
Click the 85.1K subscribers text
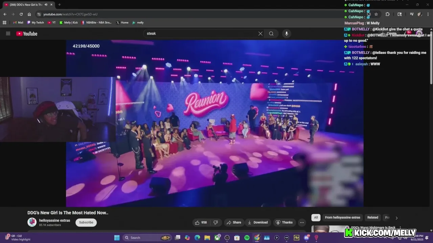coord(50,225)
